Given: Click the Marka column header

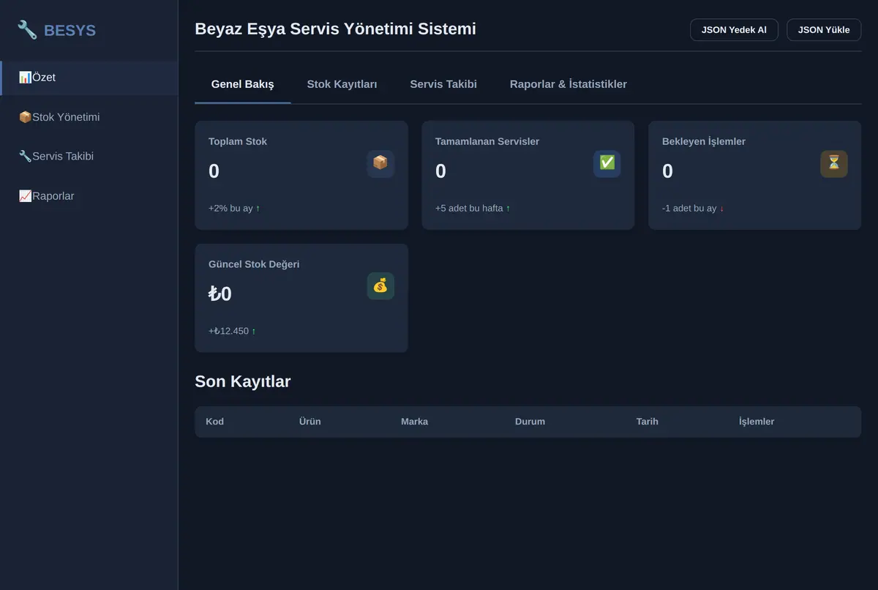Looking at the screenshot, I should tap(415, 422).
